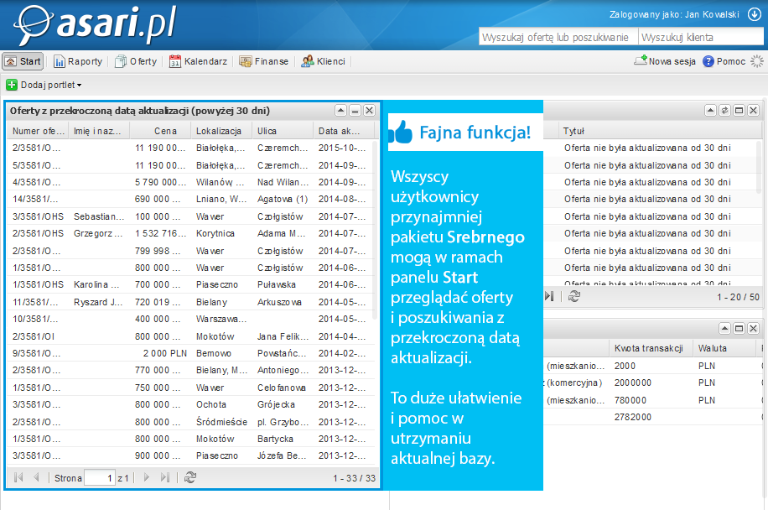Click the Strona page number field

pyautogui.click(x=100, y=477)
